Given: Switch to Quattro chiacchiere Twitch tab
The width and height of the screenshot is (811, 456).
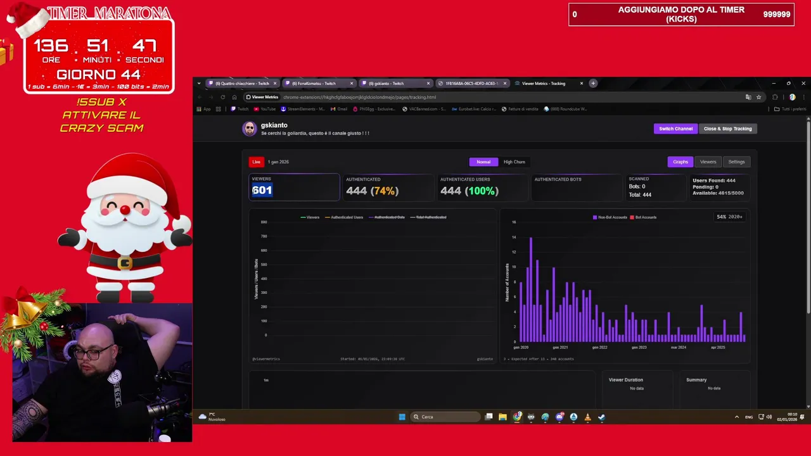Looking at the screenshot, I should [243, 83].
